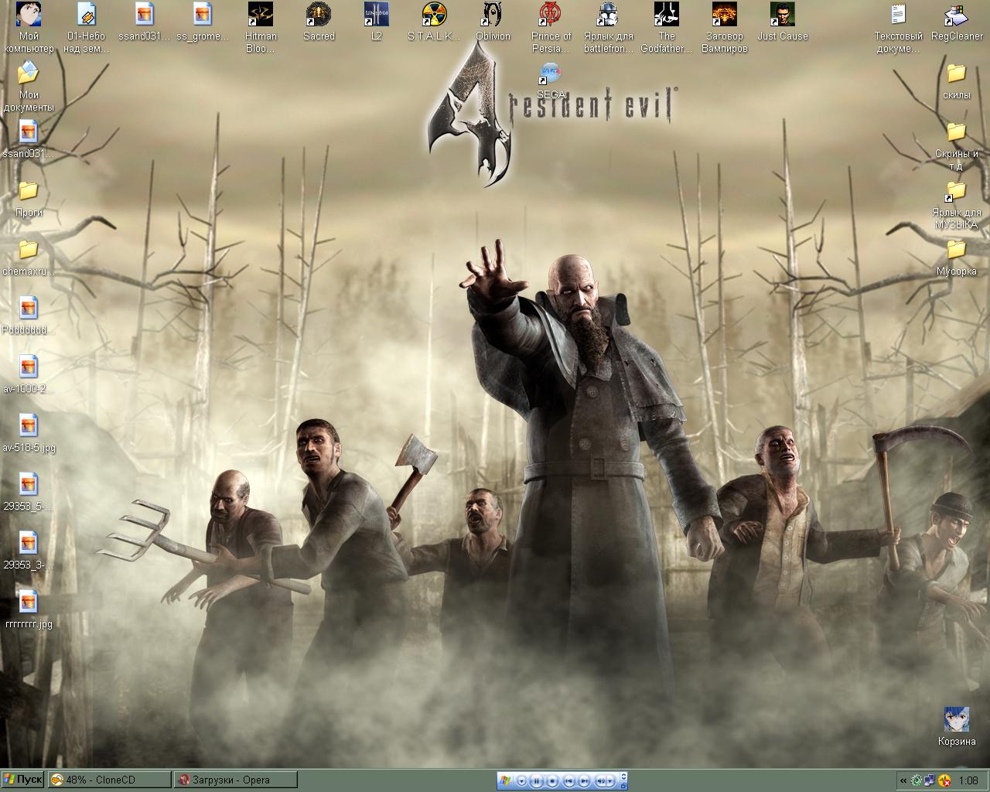
Task: Open the Скрины и т.д folder
Action: (957, 145)
